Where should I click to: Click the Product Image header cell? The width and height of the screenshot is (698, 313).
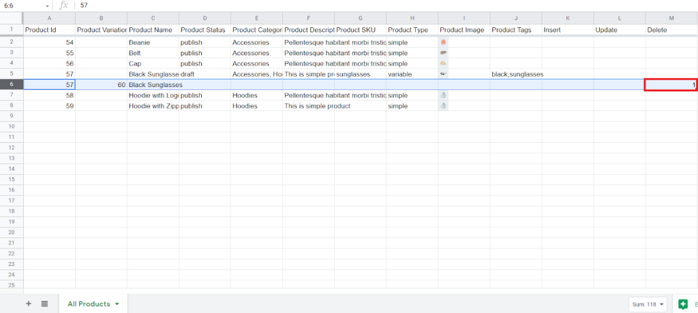(x=464, y=30)
